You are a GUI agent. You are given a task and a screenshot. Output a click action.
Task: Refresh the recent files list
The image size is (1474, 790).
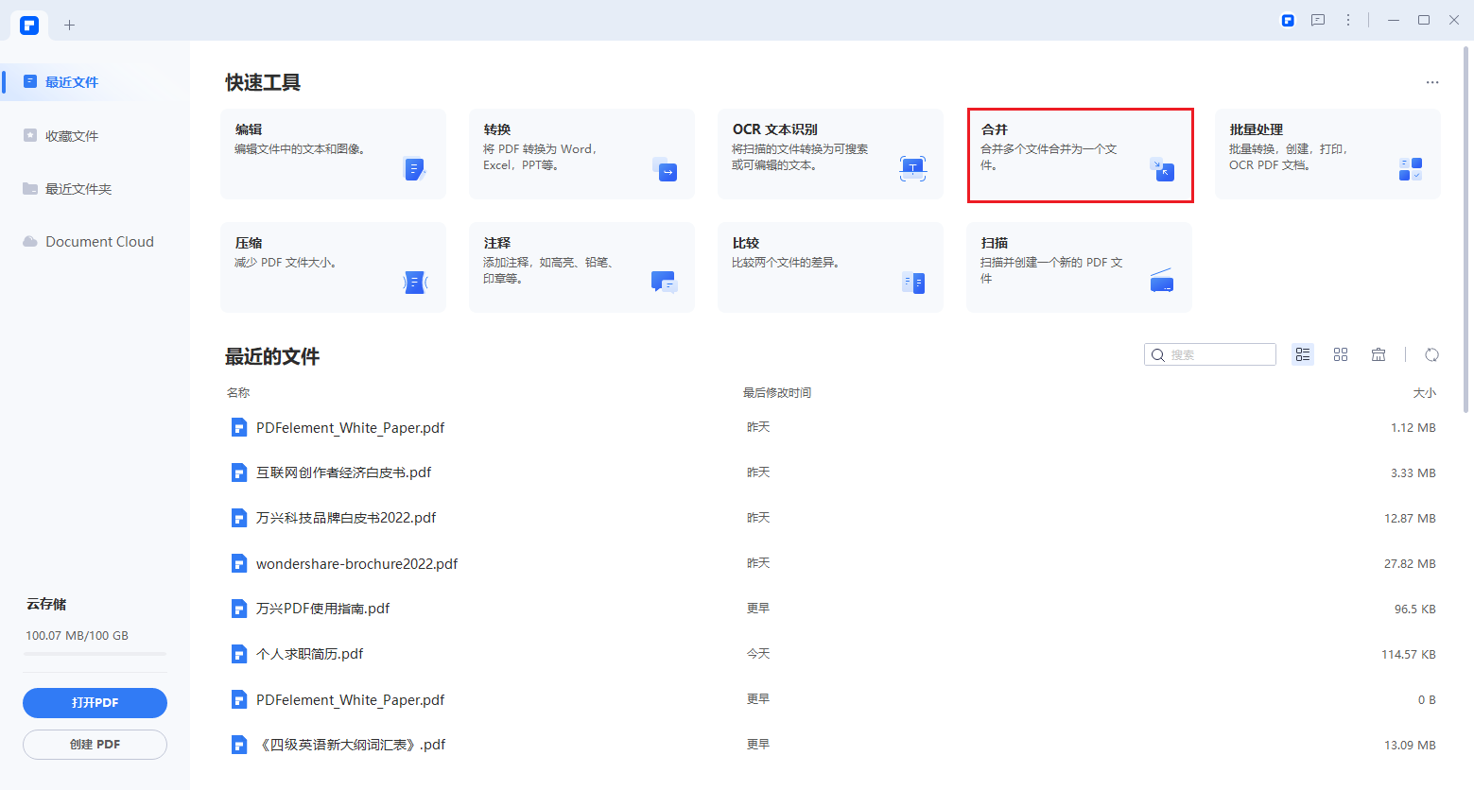[1431, 354]
